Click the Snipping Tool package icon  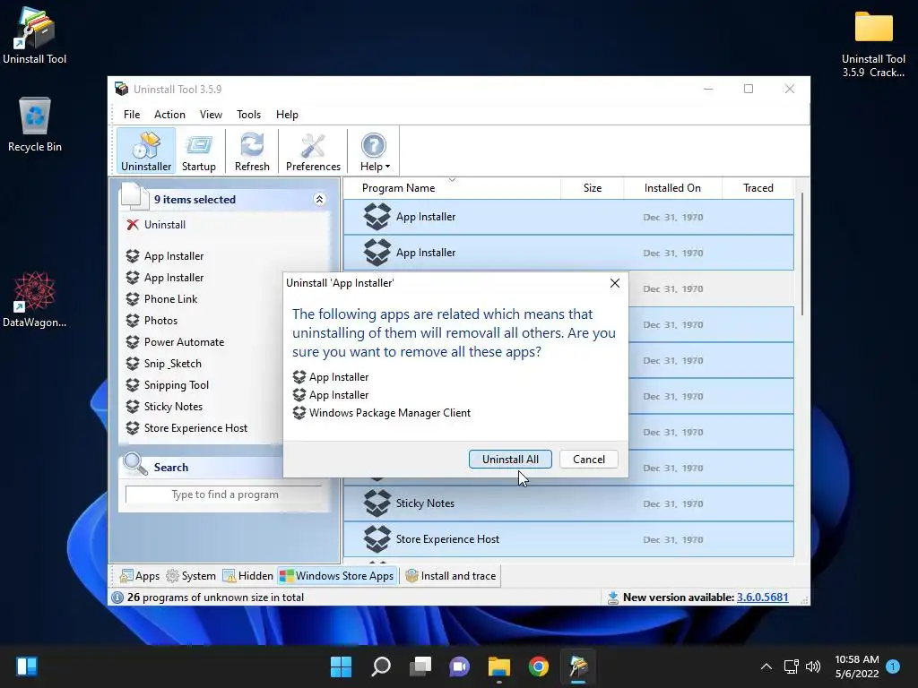click(x=133, y=385)
